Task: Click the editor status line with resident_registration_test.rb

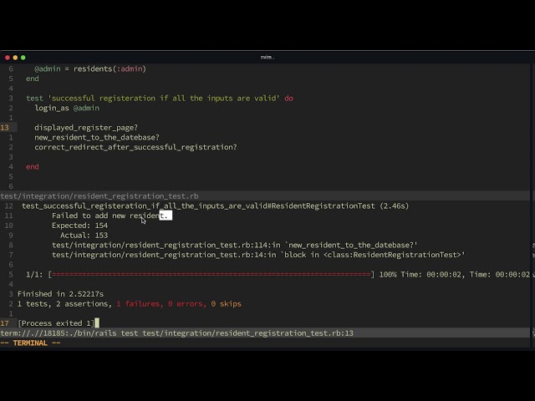Action: (265, 196)
